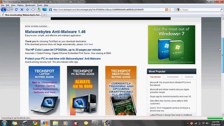
Task: Open the screen recorder taskbar icon
Action: coord(106,123)
